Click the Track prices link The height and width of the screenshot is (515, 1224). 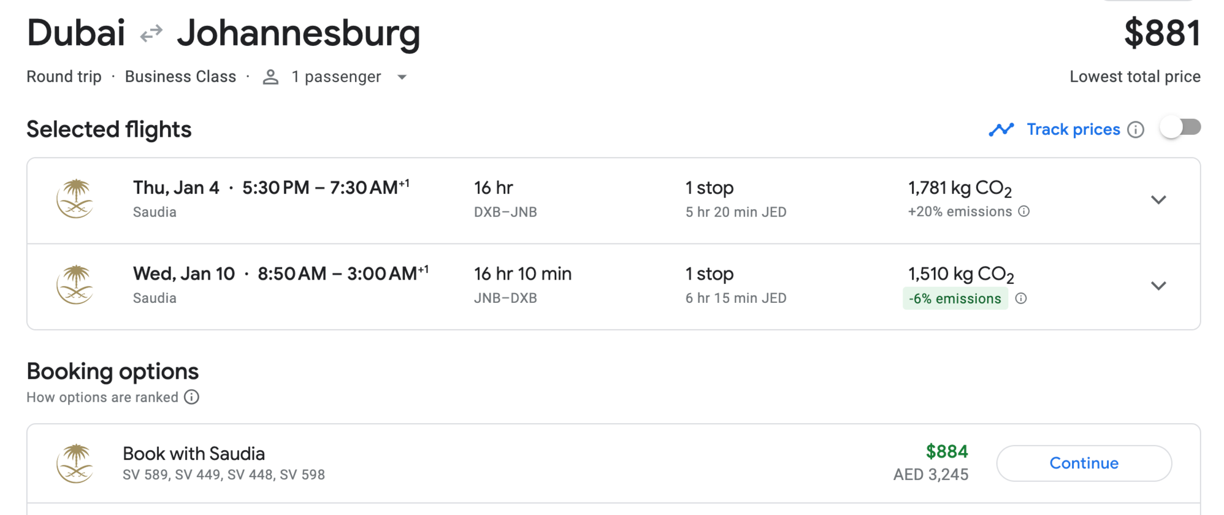[1073, 129]
